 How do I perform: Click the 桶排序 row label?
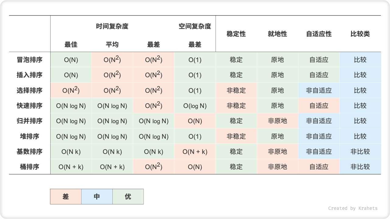[x=29, y=166]
